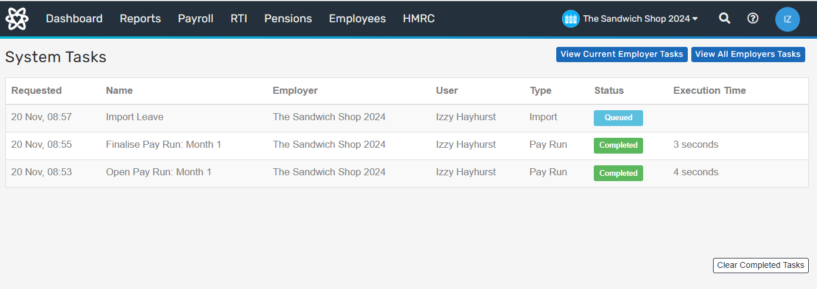Click the help question mark icon
Image resolution: width=817 pixels, height=289 pixels.
752,19
